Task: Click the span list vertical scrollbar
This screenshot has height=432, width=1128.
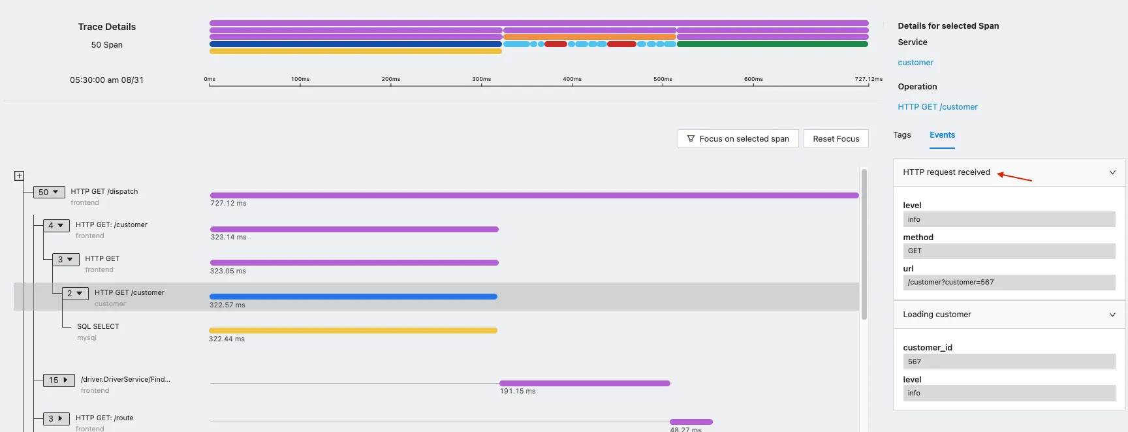Action: pyautogui.click(x=864, y=244)
